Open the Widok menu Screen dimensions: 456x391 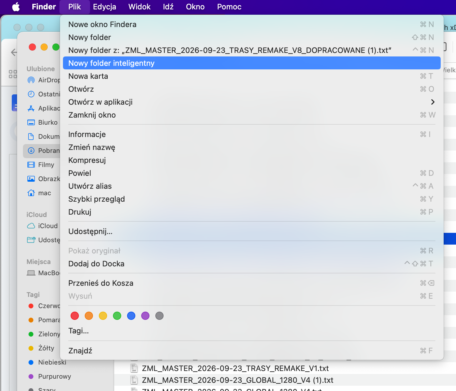coord(139,7)
